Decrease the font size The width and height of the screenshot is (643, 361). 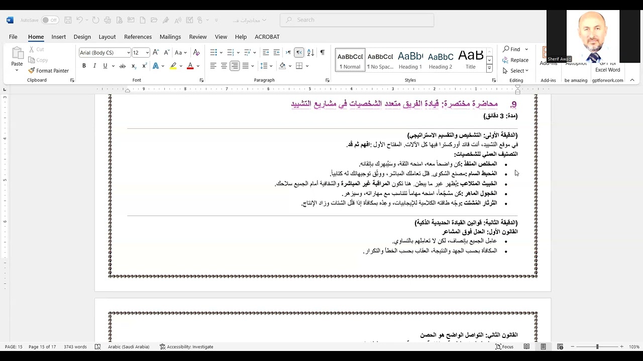tap(166, 53)
